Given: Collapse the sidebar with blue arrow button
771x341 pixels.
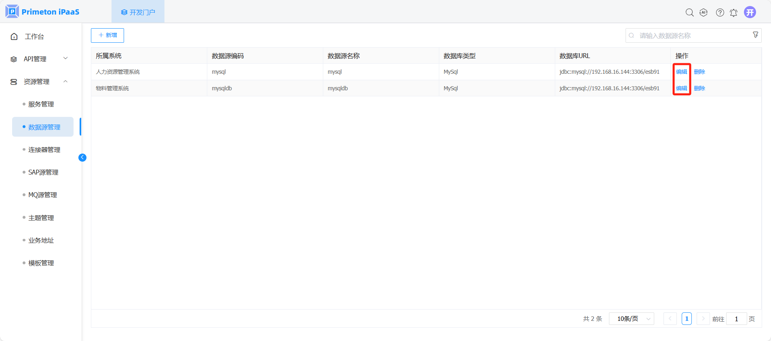Looking at the screenshot, I should pyautogui.click(x=82, y=158).
